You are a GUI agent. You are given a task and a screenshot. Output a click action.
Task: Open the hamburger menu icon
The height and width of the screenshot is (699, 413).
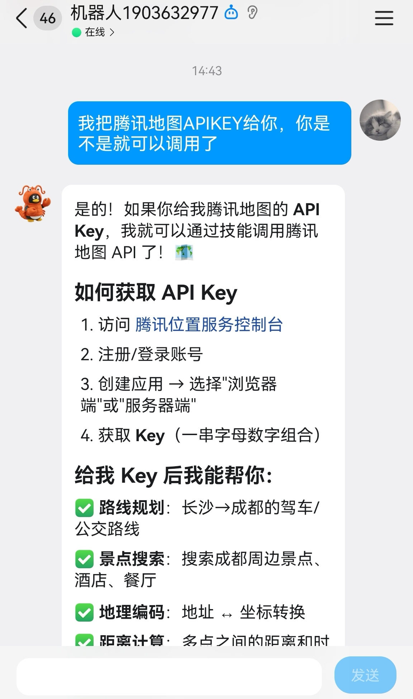coord(384,18)
